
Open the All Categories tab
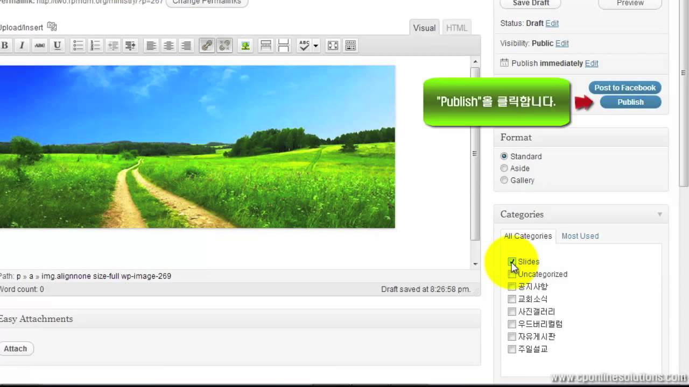(528, 236)
